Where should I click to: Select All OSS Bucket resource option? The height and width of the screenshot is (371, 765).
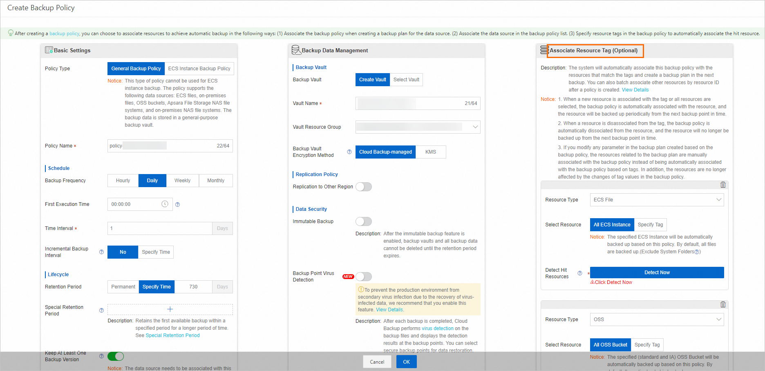[610, 345]
